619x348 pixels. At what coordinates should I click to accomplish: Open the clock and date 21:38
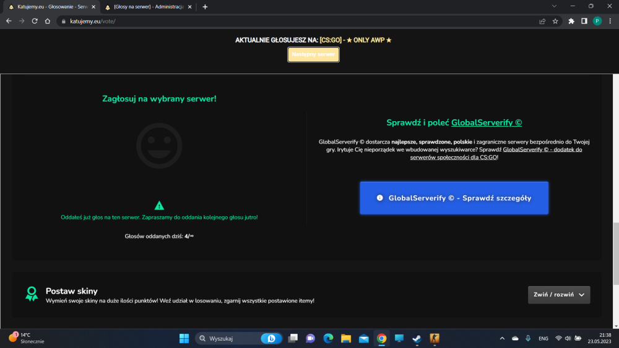[x=599, y=338]
